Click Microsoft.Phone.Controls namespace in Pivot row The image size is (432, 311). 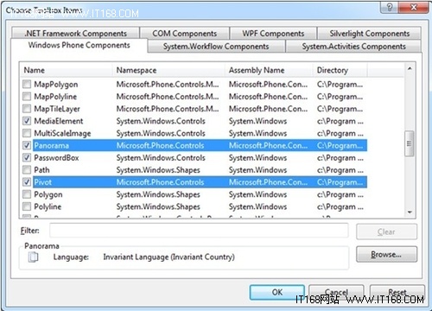point(160,182)
